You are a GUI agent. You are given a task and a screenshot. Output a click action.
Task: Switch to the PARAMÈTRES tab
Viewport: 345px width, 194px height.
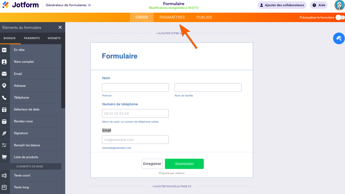172,17
